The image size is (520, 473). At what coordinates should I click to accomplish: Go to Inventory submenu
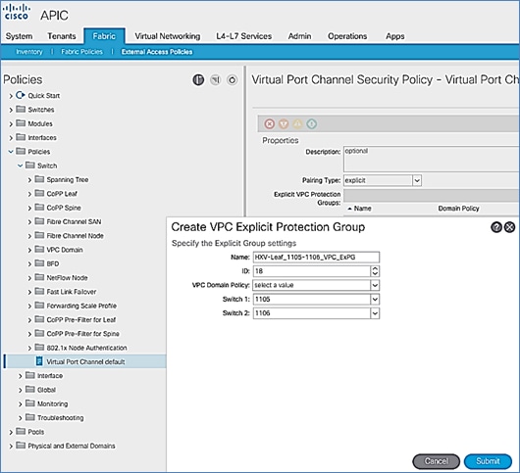(29, 52)
